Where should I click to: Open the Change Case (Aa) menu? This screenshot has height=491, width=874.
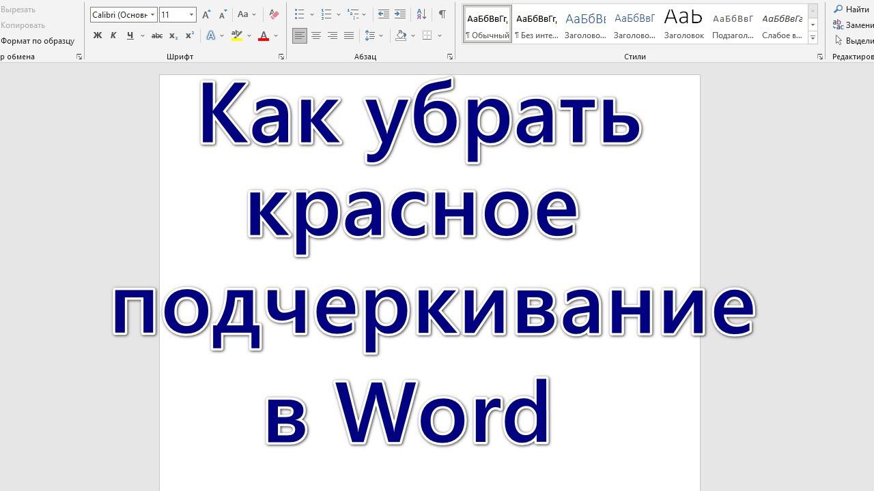pyautogui.click(x=246, y=14)
